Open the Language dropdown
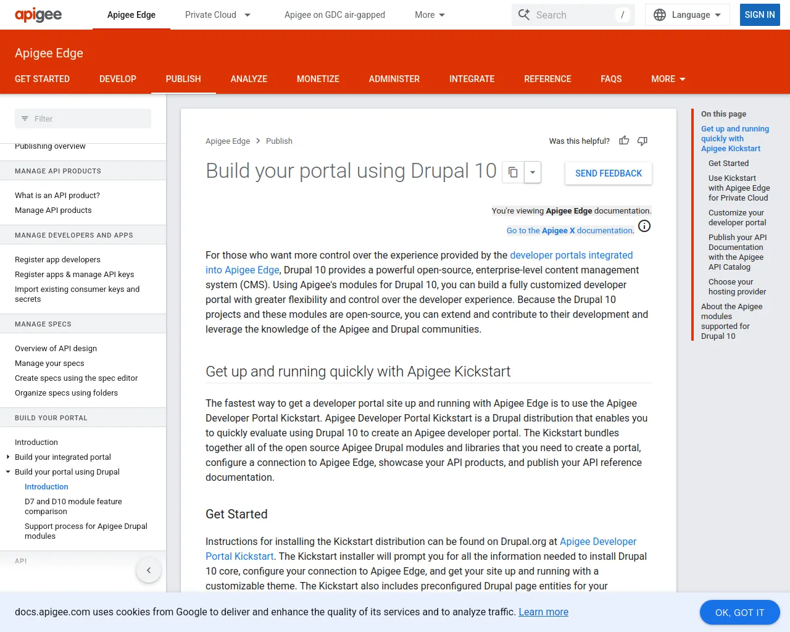Image resolution: width=790 pixels, height=632 pixels. pos(688,15)
